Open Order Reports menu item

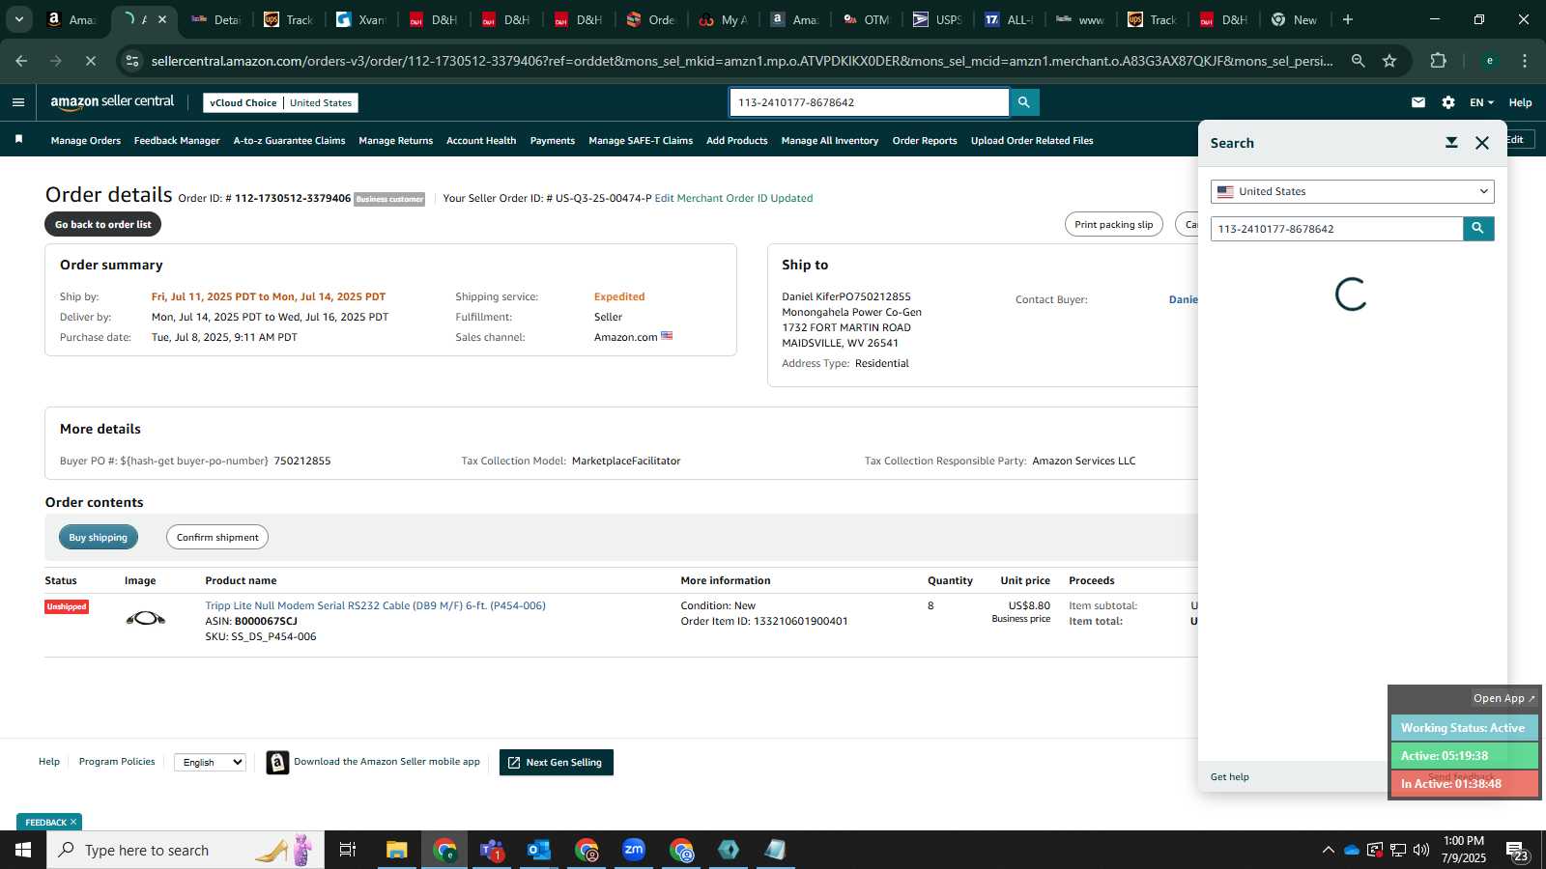point(925,141)
